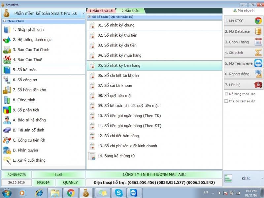Enable the Mở bảng theo Tab checkbox
The image size is (264, 198).
226,94
